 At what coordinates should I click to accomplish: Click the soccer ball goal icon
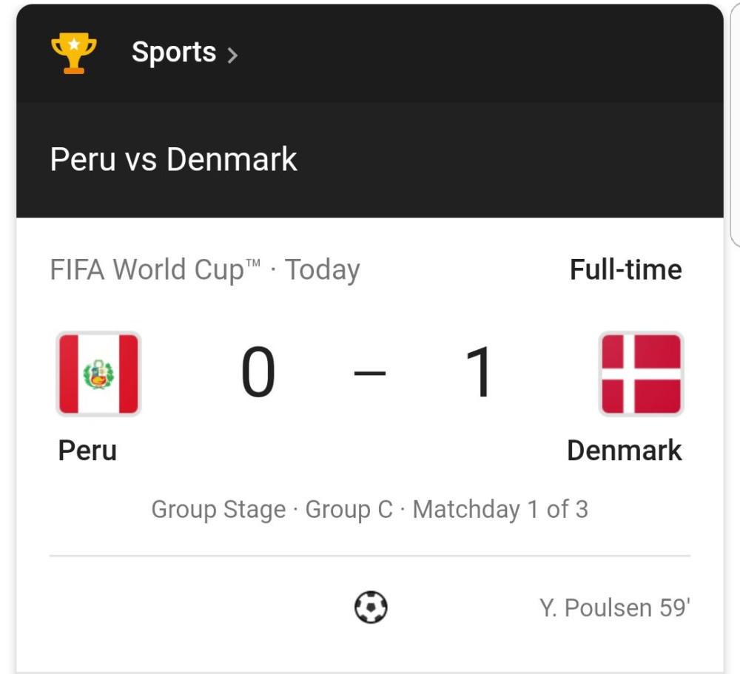(371, 607)
